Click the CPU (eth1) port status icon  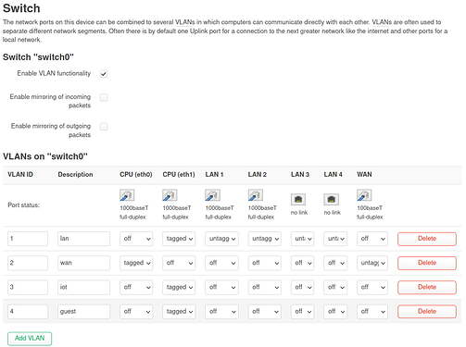coord(170,195)
